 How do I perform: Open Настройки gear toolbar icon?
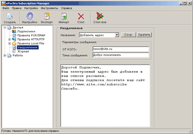point(30,16)
